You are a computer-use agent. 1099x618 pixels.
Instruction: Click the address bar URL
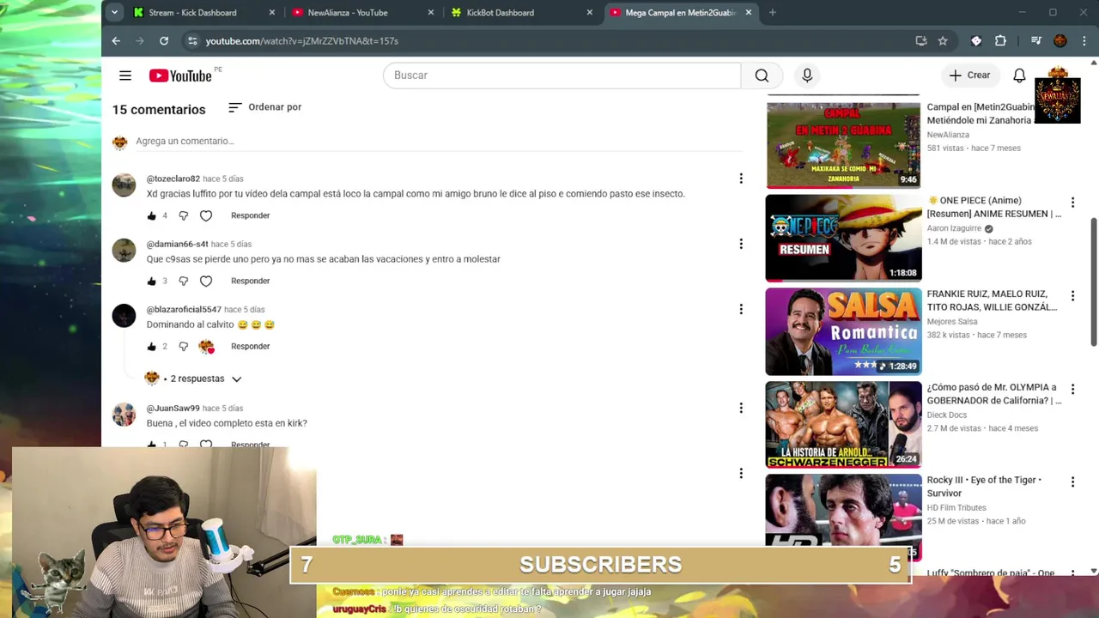coord(301,40)
